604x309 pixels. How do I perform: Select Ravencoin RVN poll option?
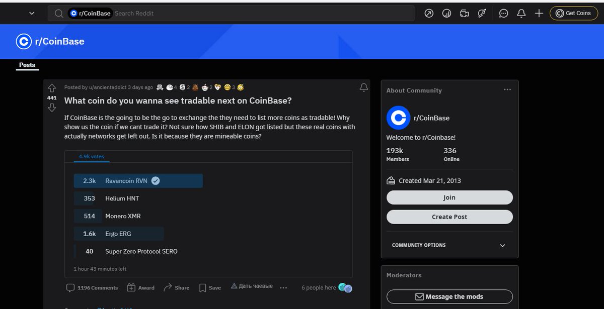coord(138,181)
